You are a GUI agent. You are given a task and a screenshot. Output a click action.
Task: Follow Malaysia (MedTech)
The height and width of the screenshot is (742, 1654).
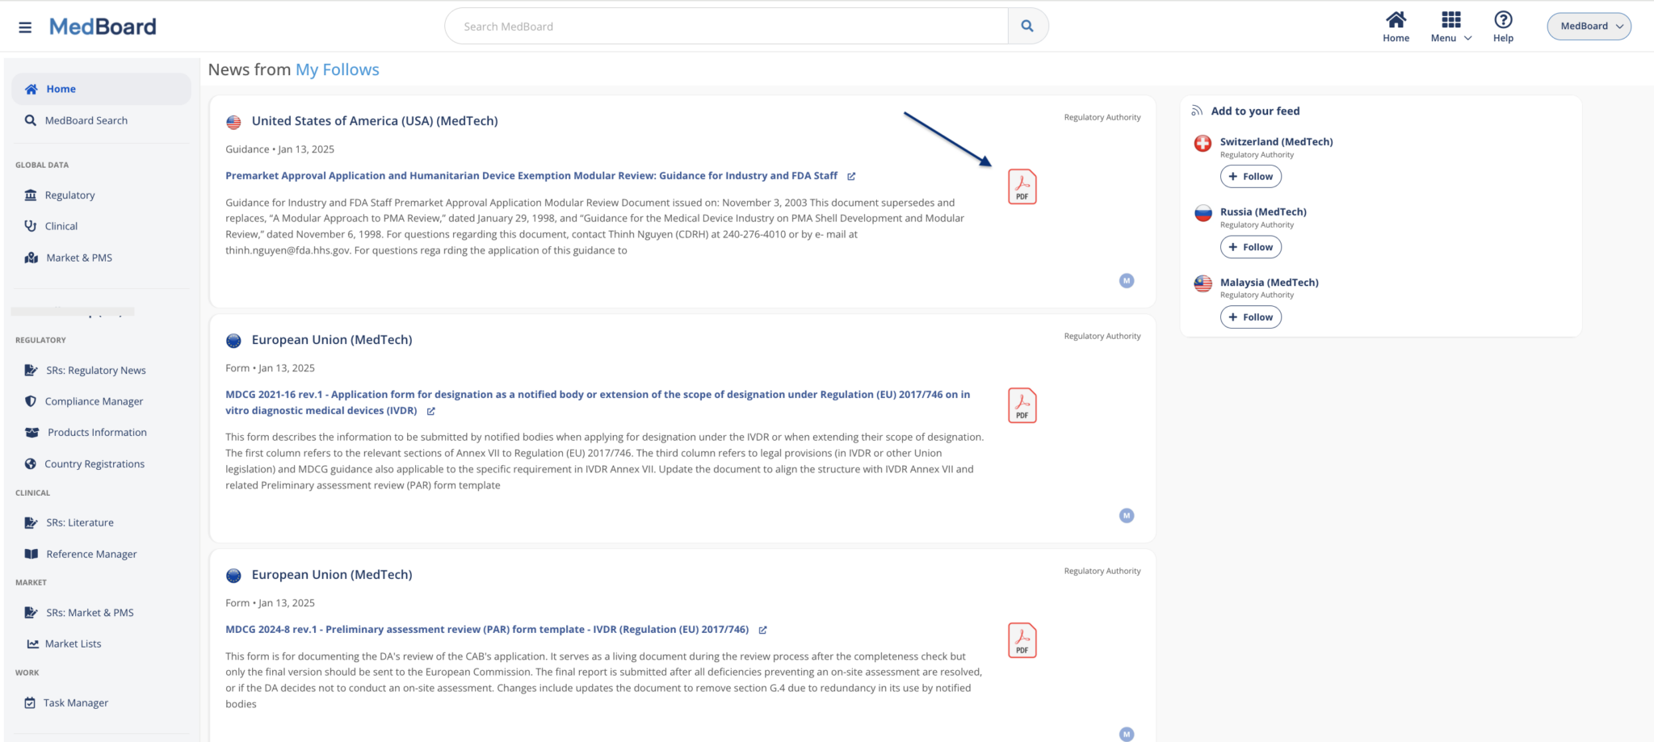1250,317
